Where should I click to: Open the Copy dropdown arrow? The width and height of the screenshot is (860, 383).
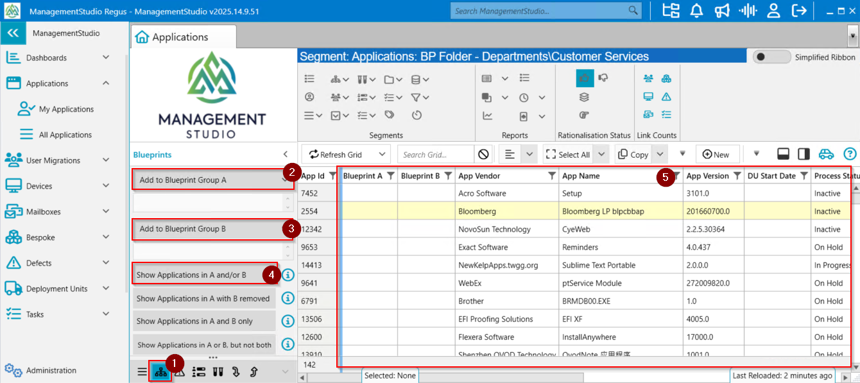[x=660, y=155]
